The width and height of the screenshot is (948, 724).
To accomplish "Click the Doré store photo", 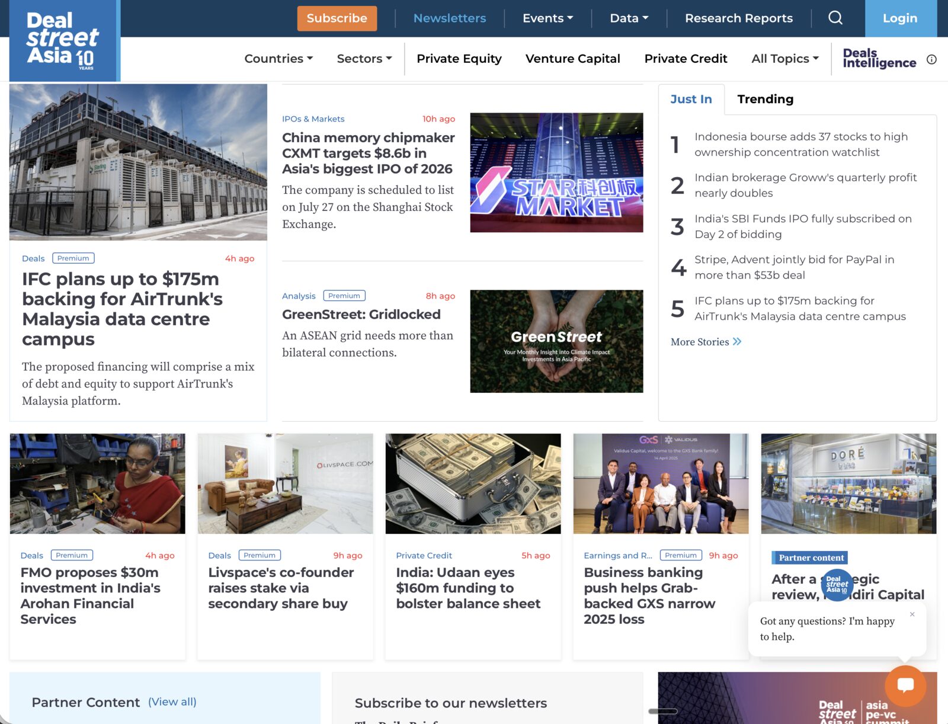I will coord(848,483).
